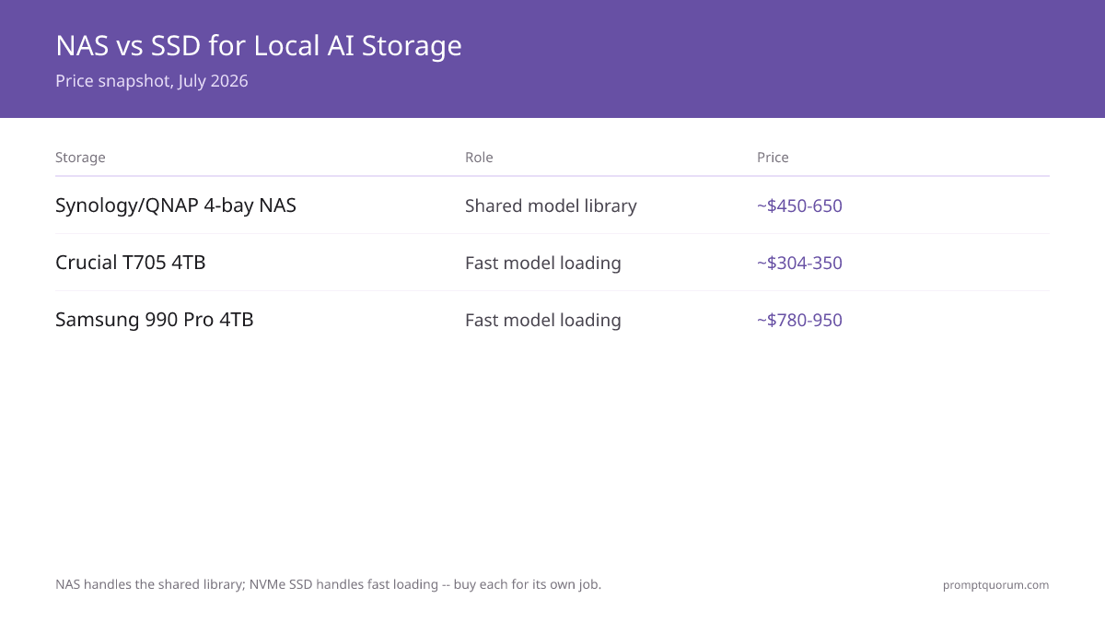Click the footnote about NAS and NVMe SSD

[328, 584]
